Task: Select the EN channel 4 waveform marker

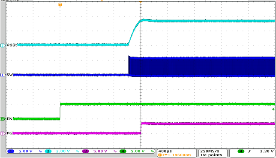Action: 3,119
